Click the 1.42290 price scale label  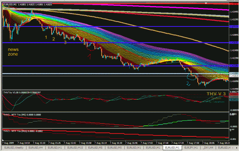pyautogui.click(x=234, y=58)
